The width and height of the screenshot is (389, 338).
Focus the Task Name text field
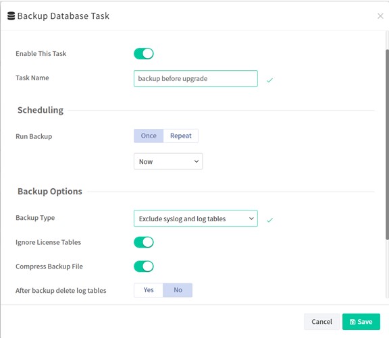pyautogui.click(x=196, y=78)
